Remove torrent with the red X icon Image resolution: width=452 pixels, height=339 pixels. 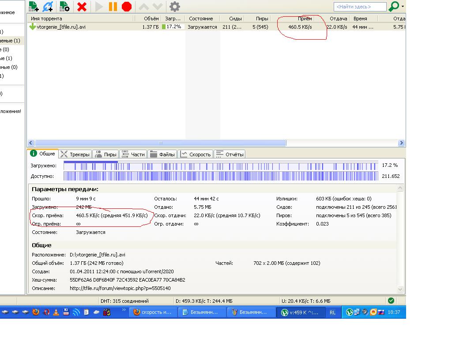pyautogui.click(x=82, y=6)
